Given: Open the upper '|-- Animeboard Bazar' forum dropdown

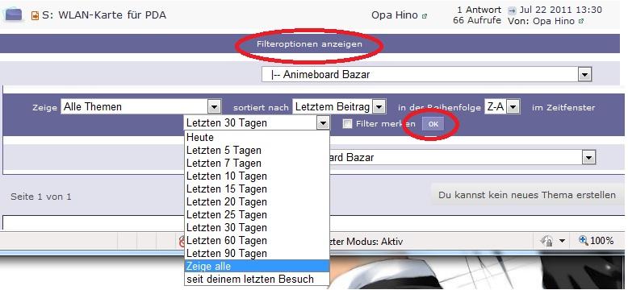Looking at the screenshot, I should pyautogui.click(x=426, y=74).
